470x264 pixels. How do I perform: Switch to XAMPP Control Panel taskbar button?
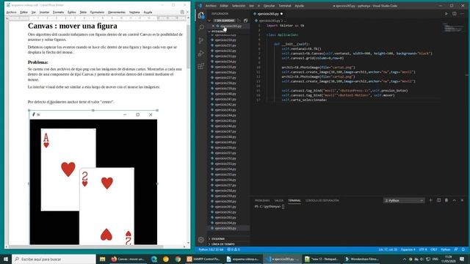tap(203, 259)
